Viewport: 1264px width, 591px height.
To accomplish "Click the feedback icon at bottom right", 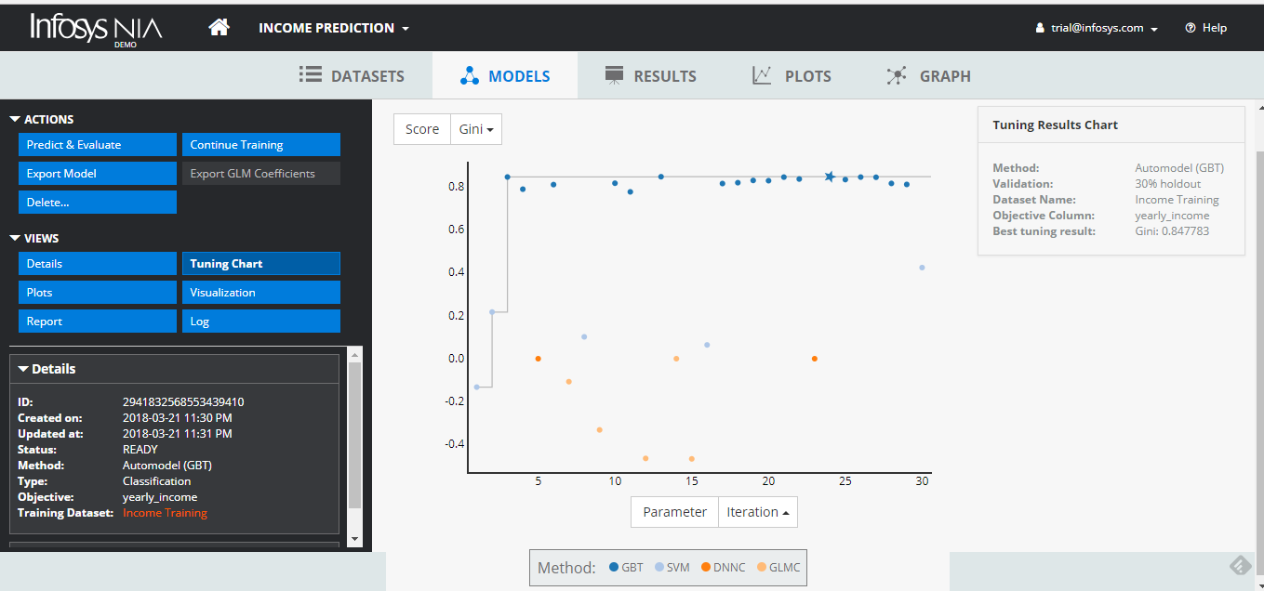I will 1240,565.
